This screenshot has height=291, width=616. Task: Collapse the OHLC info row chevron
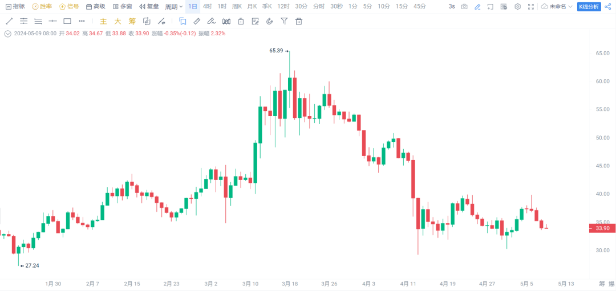point(7,34)
